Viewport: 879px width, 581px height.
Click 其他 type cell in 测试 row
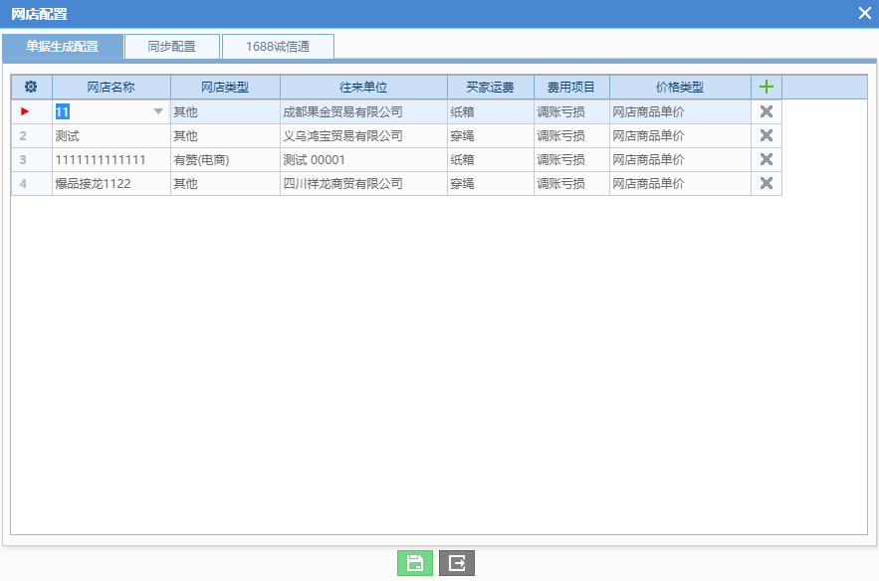point(225,135)
